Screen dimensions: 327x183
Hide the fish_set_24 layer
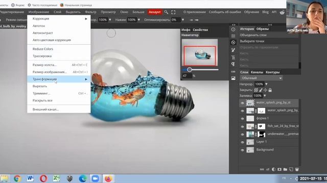point(242,127)
